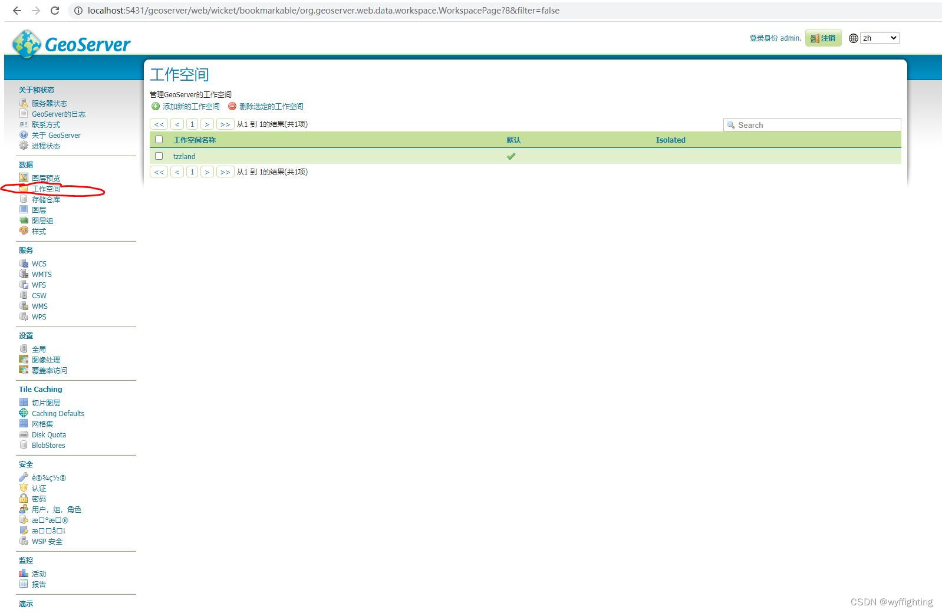Image resolution: width=942 pixels, height=613 pixels.
Task: Click the coverage access icon
Action: (24, 370)
